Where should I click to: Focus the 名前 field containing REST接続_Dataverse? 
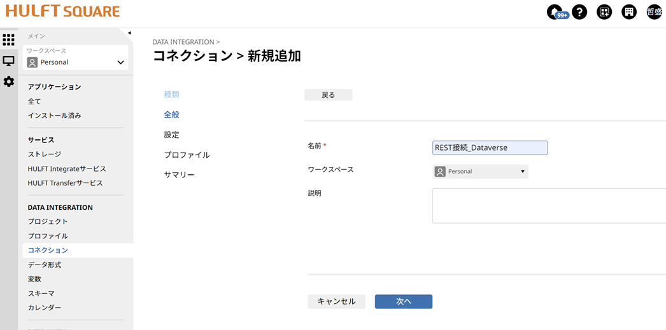click(490, 148)
